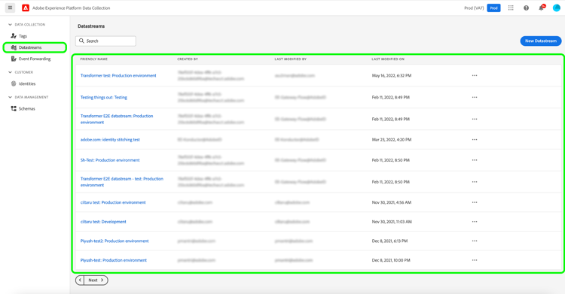Open more actions for Transformer test row
The height and width of the screenshot is (294, 565).
click(x=475, y=76)
